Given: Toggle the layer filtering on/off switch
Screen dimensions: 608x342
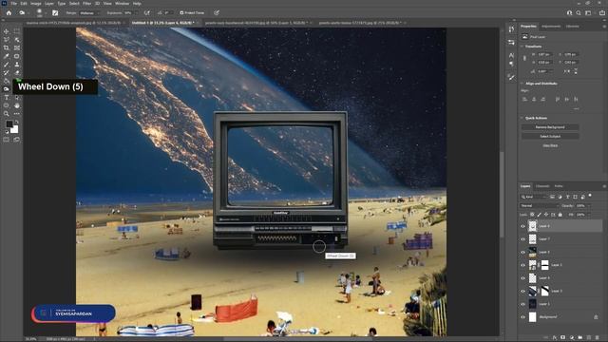Looking at the screenshot, I should tap(590, 196).
